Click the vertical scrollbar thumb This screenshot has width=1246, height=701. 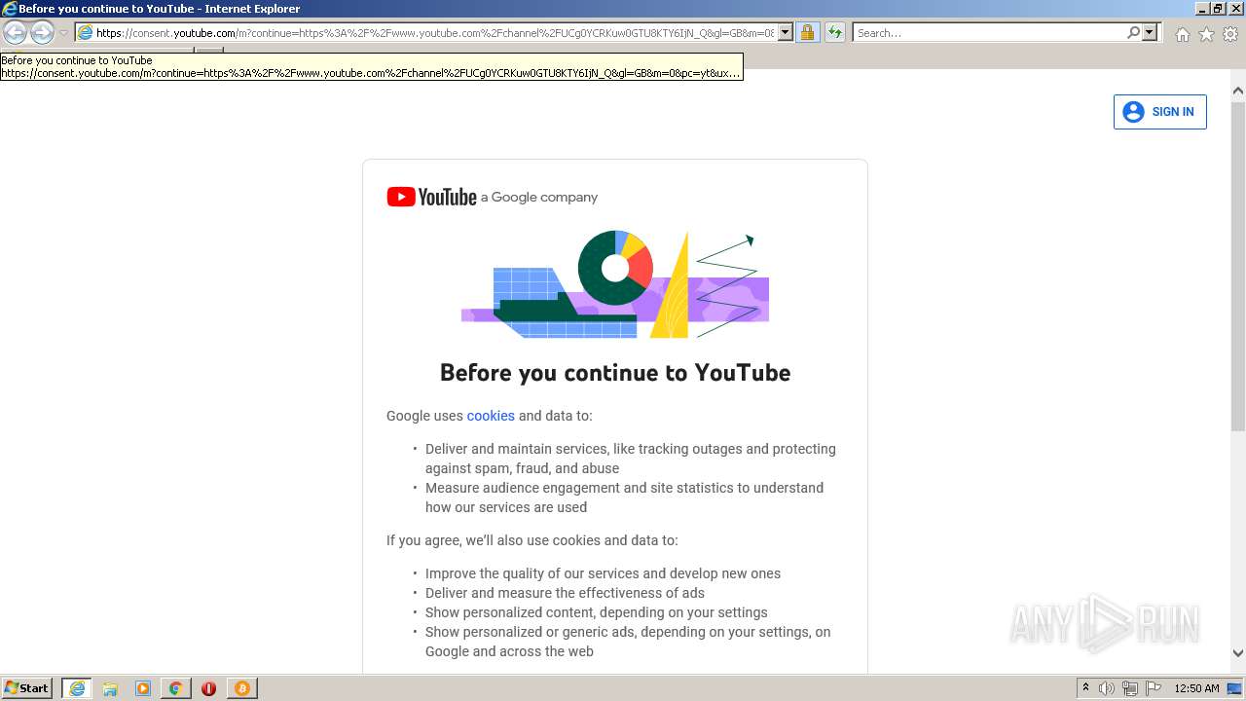coord(1237,265)
